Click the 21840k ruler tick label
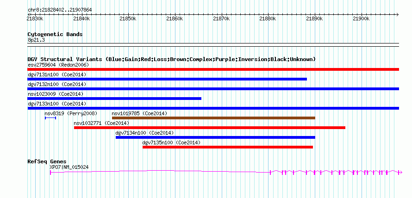 (81, 19)
